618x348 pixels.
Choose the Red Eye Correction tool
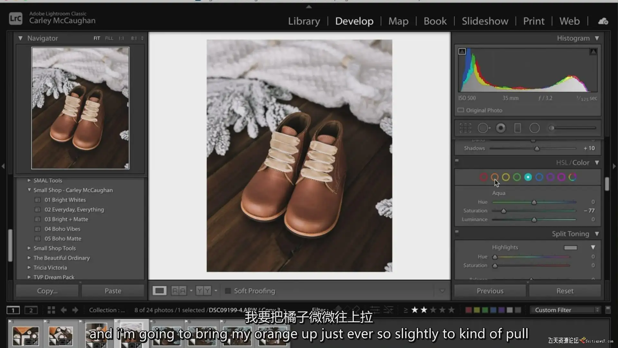pos(501,128)
